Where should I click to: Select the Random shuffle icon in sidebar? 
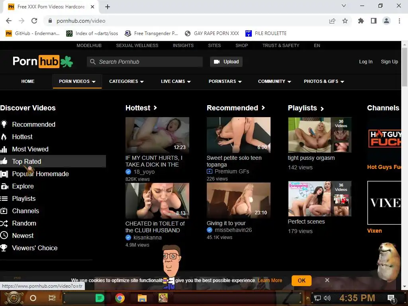(4, 223)
